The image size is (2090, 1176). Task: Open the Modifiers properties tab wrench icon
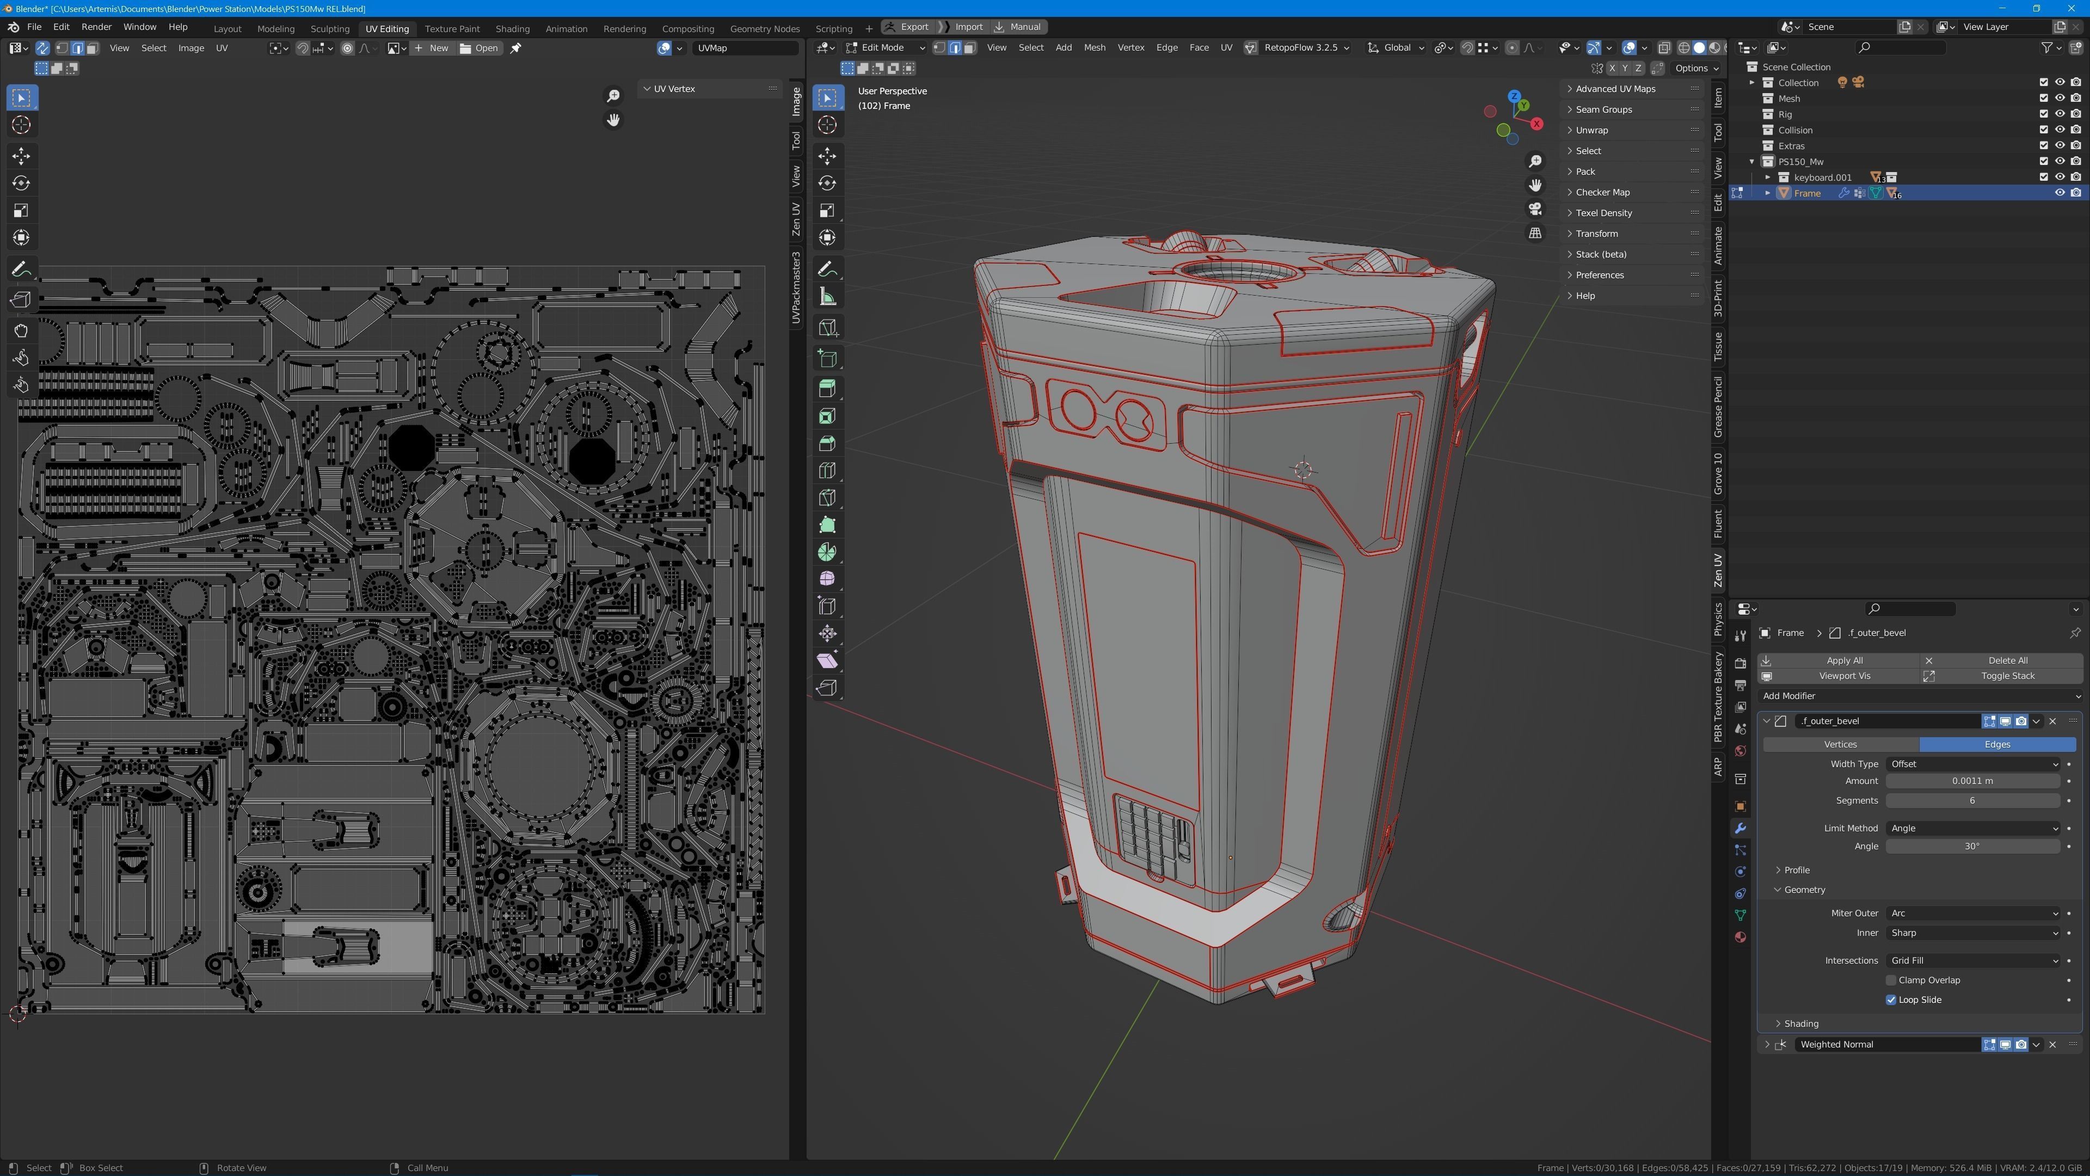click(1739, 828)
